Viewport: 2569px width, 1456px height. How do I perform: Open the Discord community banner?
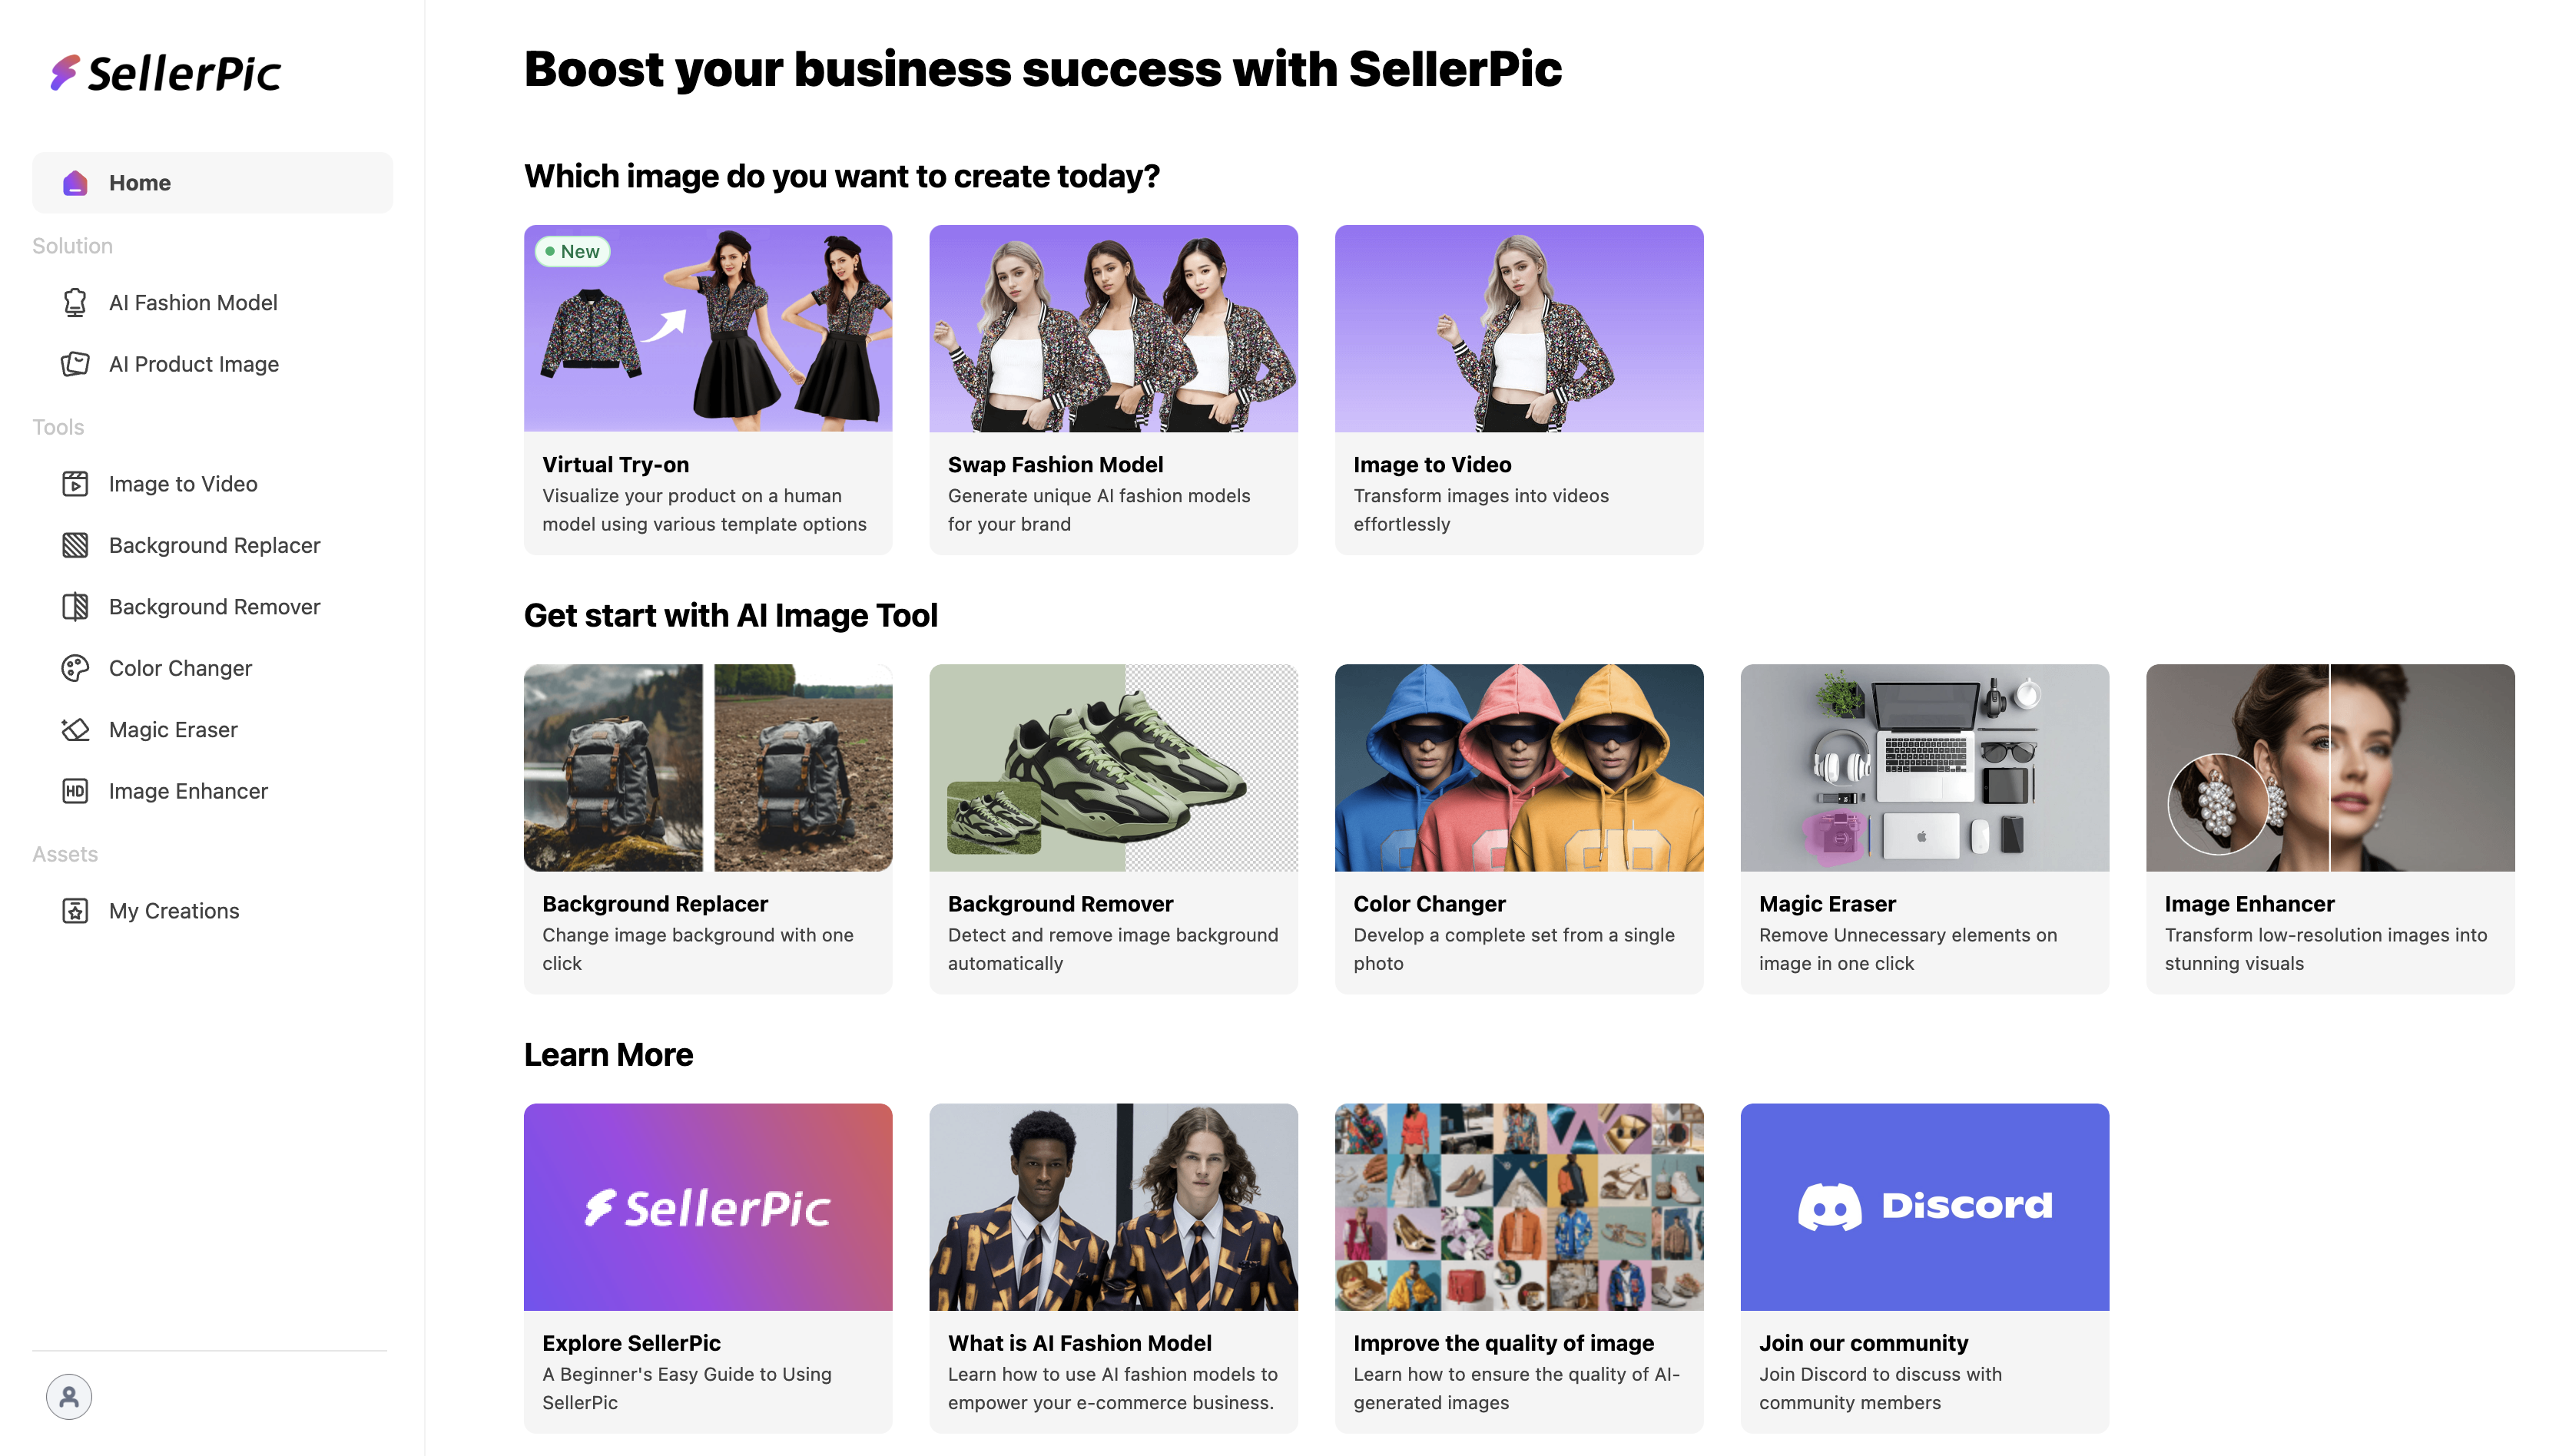click(1924, 1206)
